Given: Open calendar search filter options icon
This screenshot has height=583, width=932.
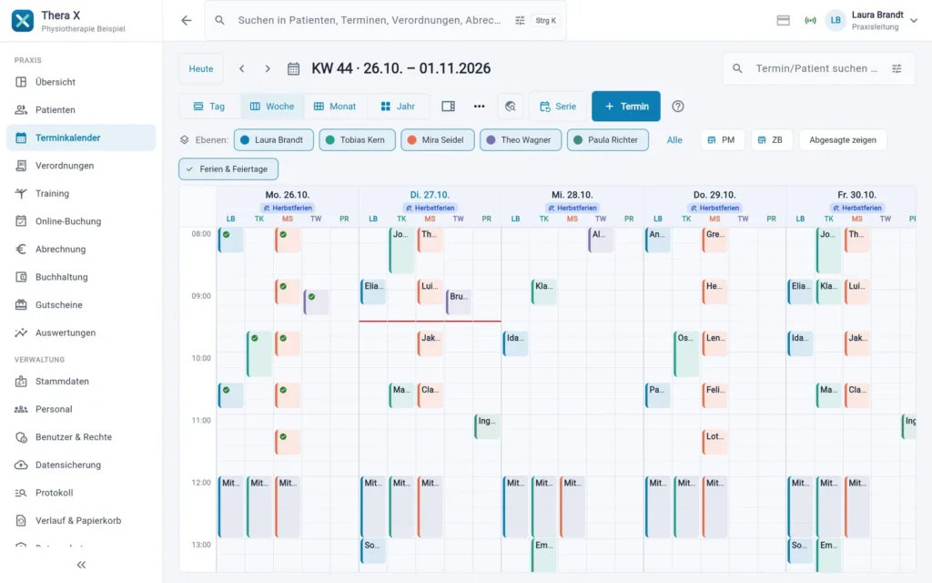Looking at the screenshot, I should click(897, 68).
